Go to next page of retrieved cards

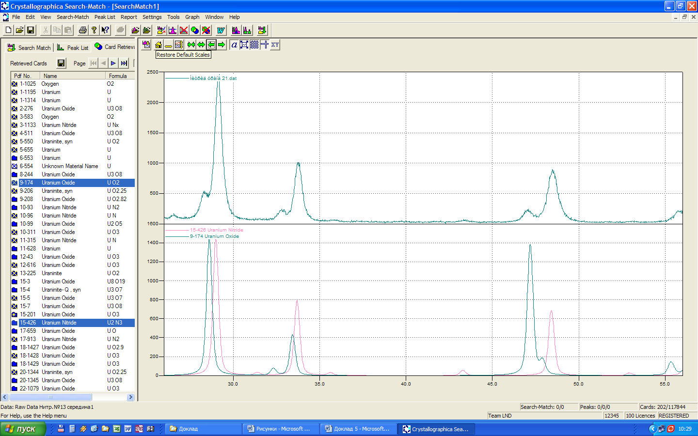[x=113, y=63]
